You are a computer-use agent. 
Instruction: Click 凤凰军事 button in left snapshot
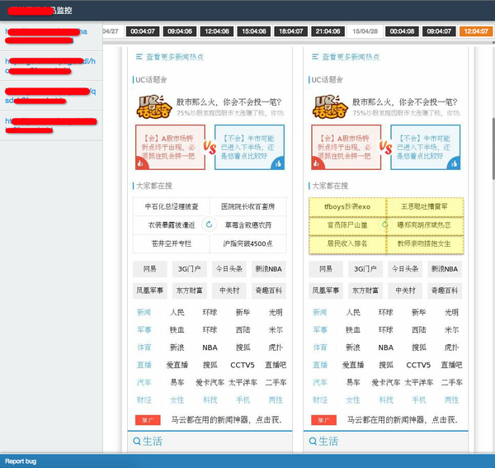click(150, 291)
